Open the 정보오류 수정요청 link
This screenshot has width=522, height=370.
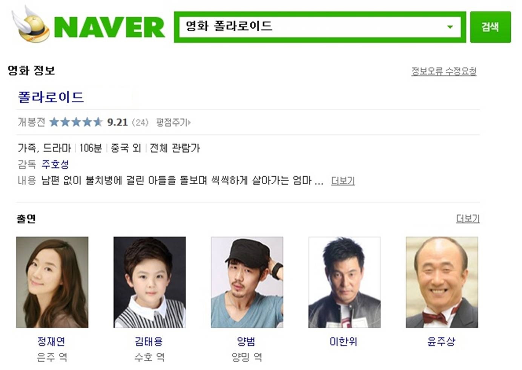coord(444,71)
